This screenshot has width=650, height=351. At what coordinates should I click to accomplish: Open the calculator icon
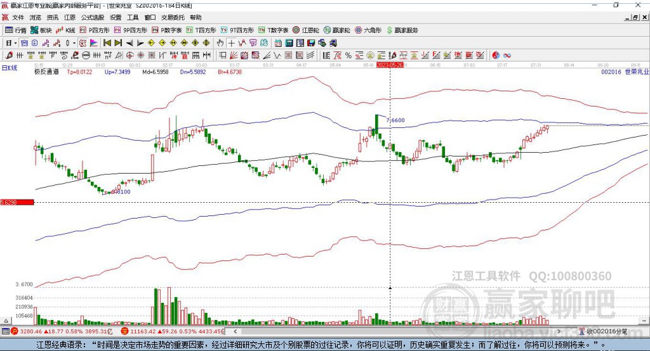pos(289,43)
